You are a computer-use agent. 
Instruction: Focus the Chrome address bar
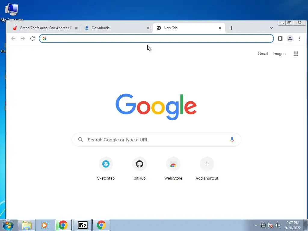pyautogui.click(x=156, y=38)
